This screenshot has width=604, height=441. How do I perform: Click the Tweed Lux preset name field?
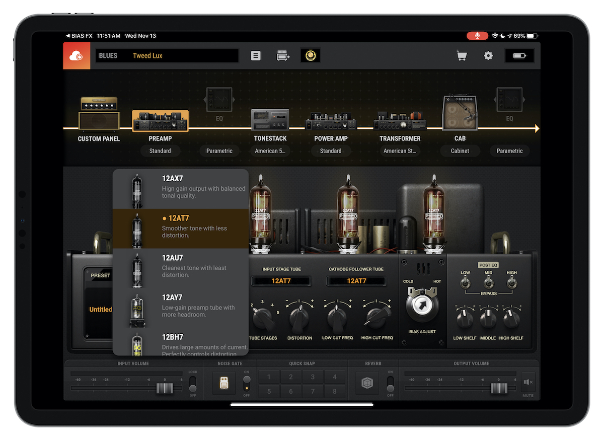pyautogui.click(x=167, y=56)
